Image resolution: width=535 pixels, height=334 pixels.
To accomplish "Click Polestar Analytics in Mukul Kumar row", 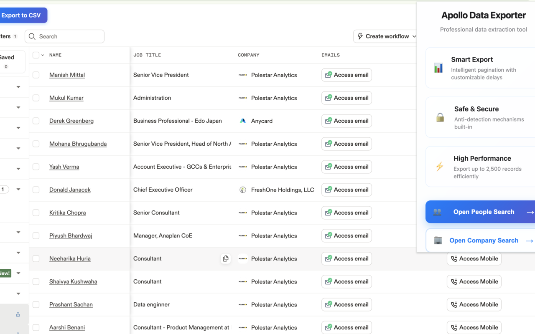I will 274,98.
